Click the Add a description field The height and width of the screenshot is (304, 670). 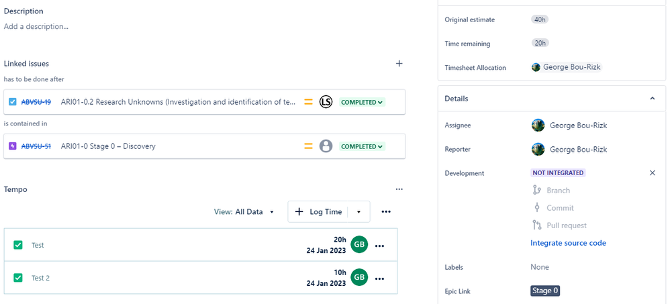click(x=36, y=27)
